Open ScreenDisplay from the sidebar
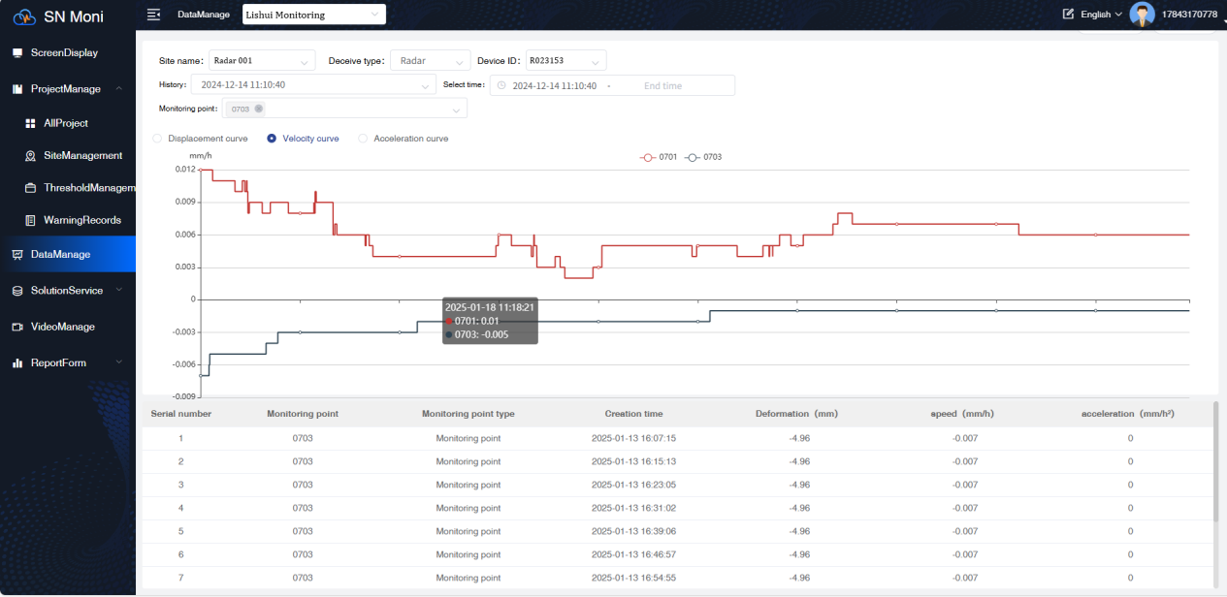 pos(63,52)
